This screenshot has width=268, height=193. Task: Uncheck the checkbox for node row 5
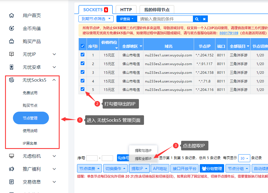coord(82,89)
